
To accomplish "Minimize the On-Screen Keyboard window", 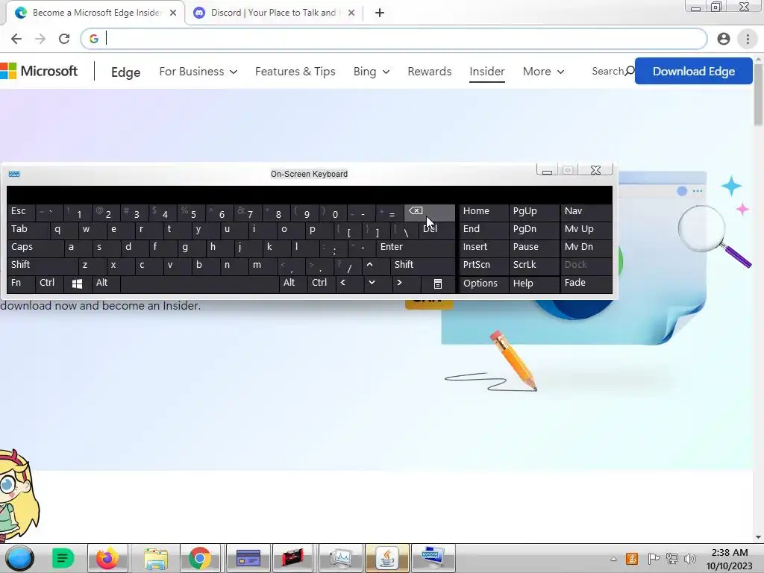I will (x=547, y=170).
